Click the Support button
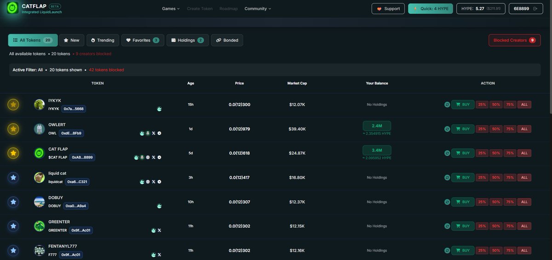 click(x=388, y=9)
